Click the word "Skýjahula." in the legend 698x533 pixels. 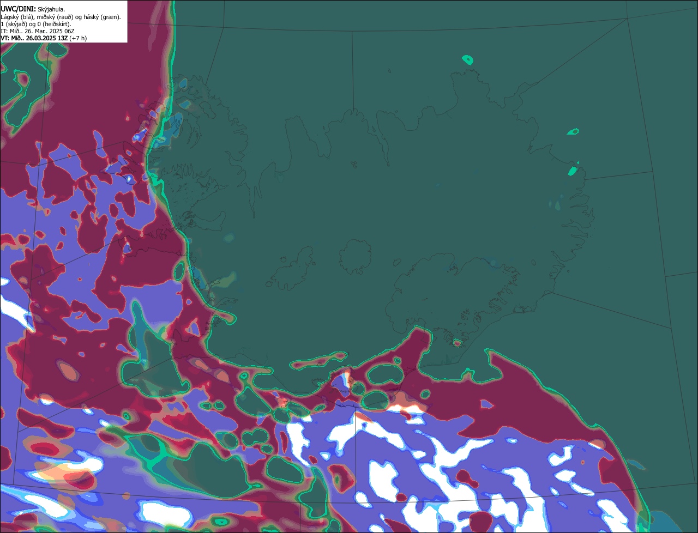tap(51, 10)
